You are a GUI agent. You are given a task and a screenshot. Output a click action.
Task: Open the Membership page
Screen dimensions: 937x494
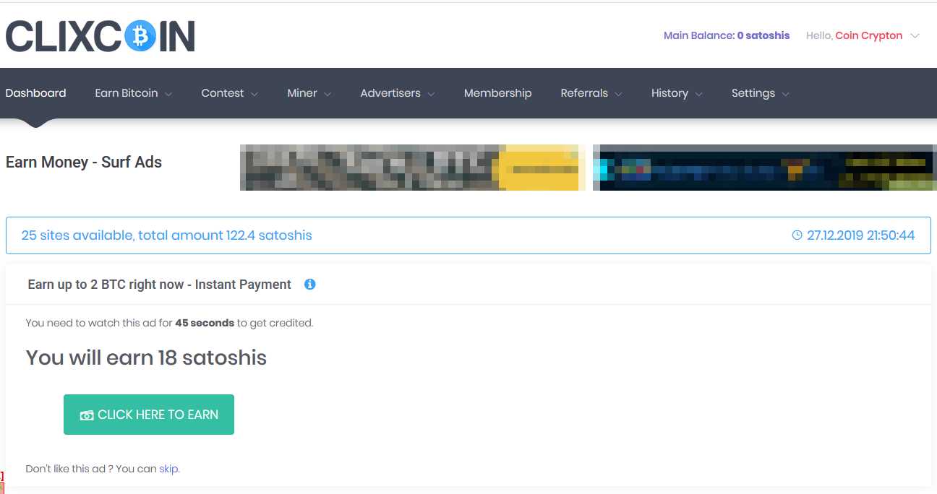(x=497, y=93)
